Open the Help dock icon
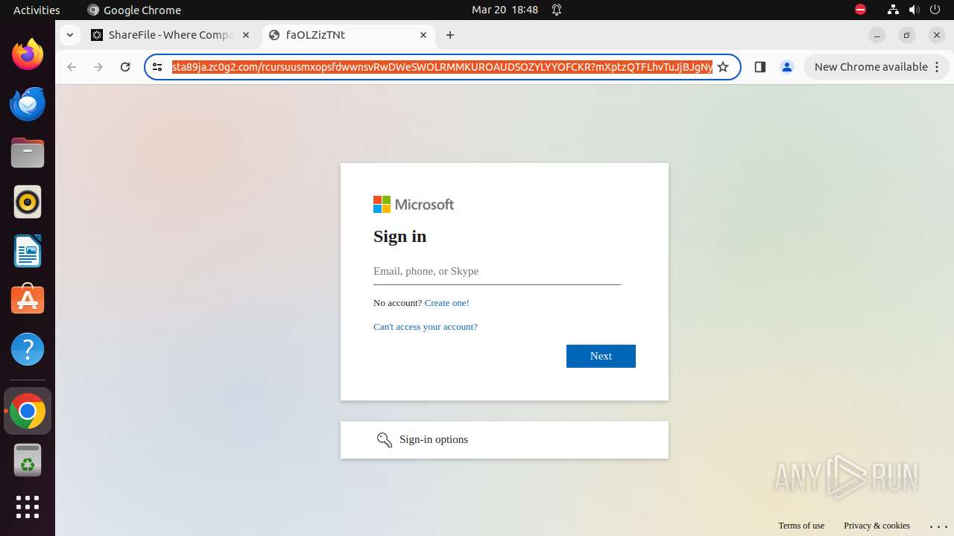 [x=28, y=349]
